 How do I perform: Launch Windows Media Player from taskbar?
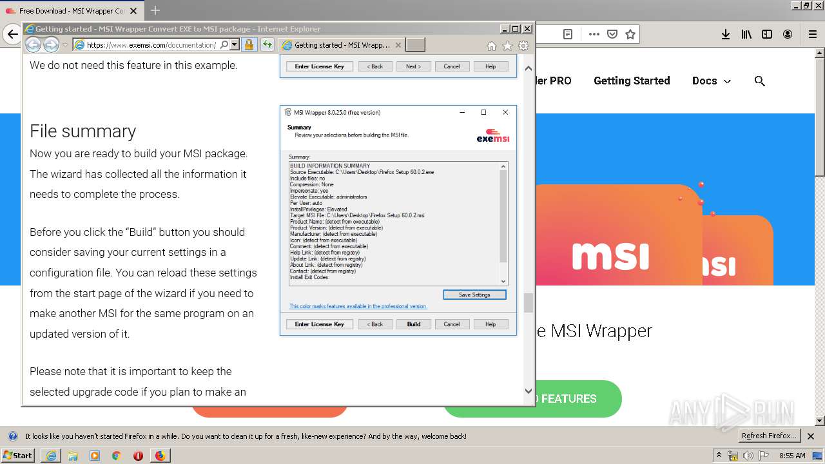95,456
